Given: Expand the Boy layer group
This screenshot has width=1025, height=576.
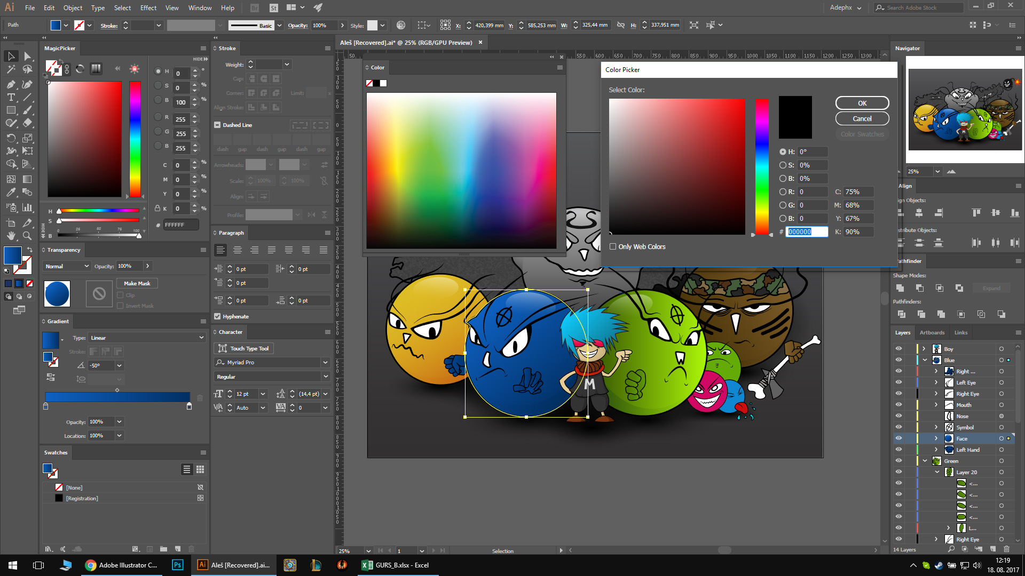Looking at the screenshot, I should (x=924, y=349).
